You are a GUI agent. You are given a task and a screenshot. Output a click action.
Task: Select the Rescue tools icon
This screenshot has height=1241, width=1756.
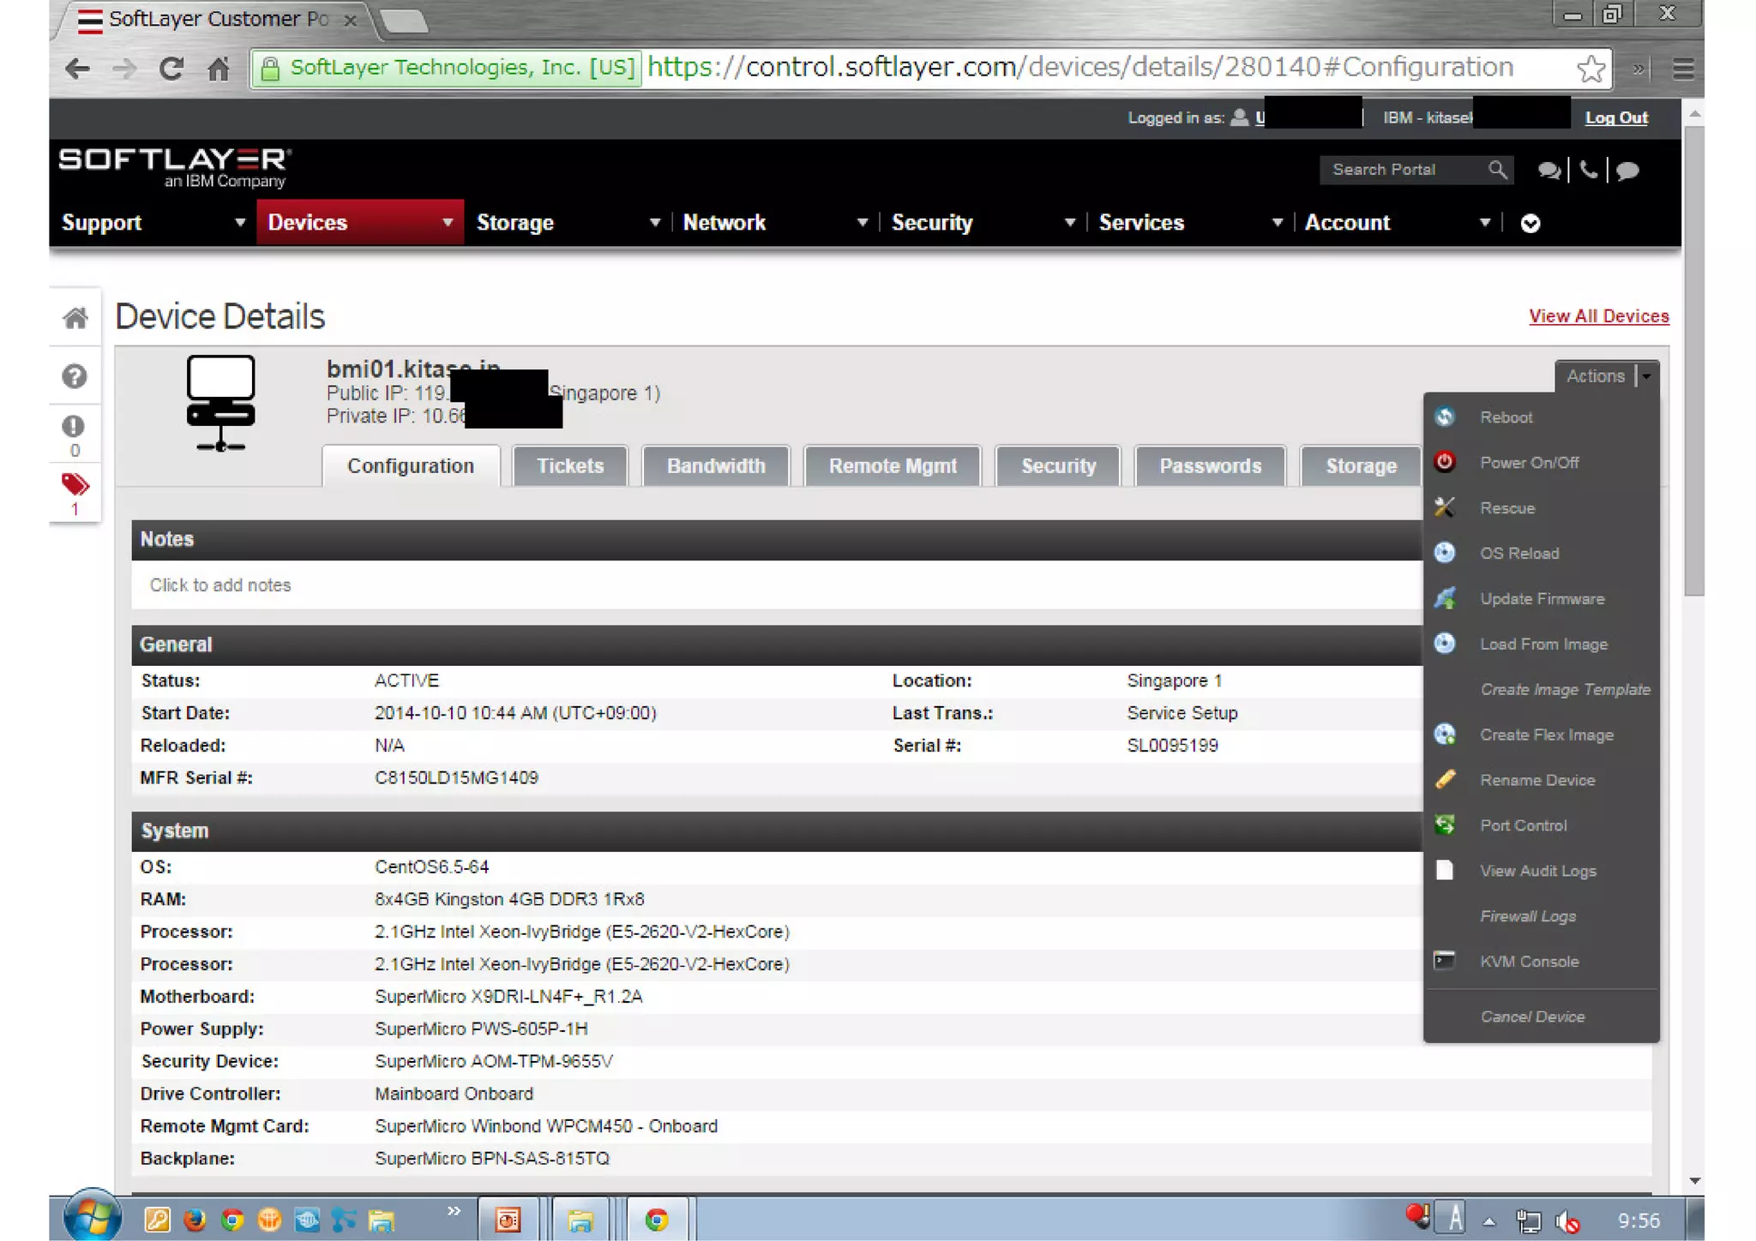[1445, 508]
